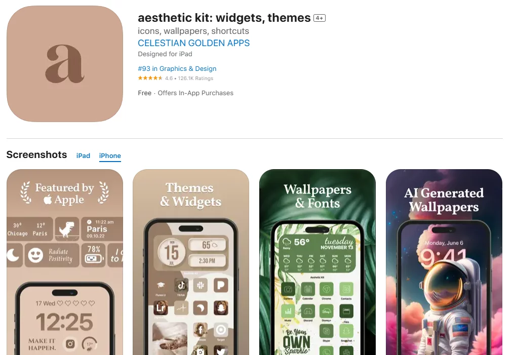515x355 pixels.
Task: Click the green Camera app icon
Action: (x=288, y=289)
